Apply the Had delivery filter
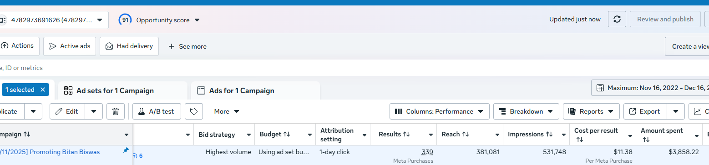 pyautogui.click(x=129, y=46)
